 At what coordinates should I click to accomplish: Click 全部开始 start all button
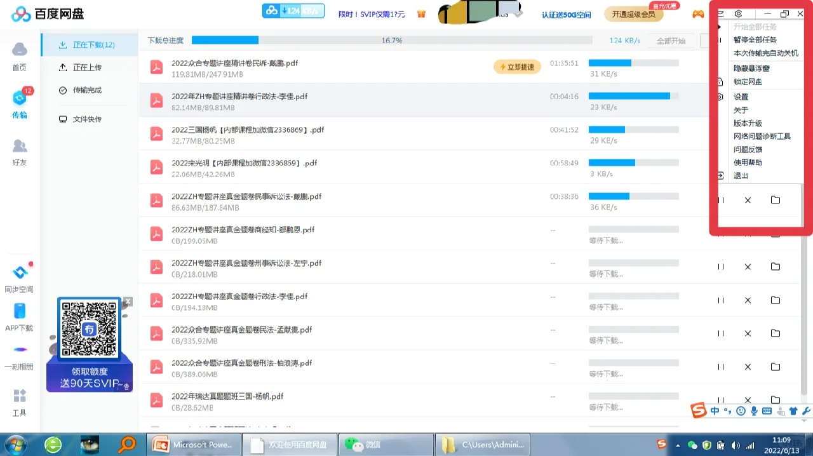tap(671, 41)
